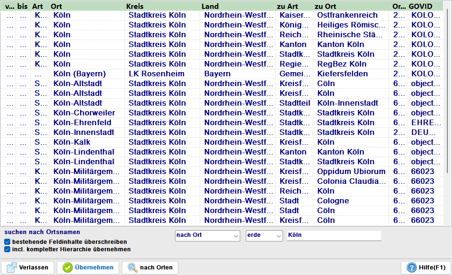The height and width of the screenshot is (275, 452).
Task: Open the 'nach Ort' search type dropdown
Action: (x=207, y=235)
